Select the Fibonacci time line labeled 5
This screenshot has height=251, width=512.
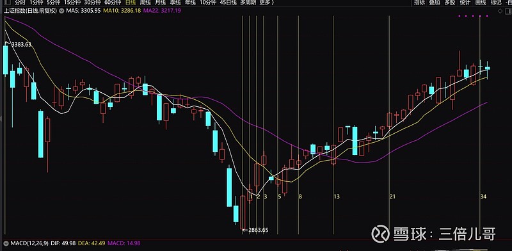pyautogui.click(x=278, y=125)
